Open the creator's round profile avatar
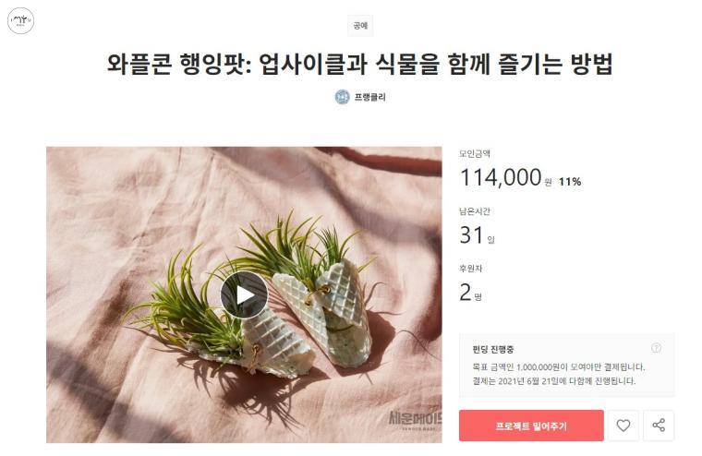This screenshot has height=456, width=702. tap(343, 97)
